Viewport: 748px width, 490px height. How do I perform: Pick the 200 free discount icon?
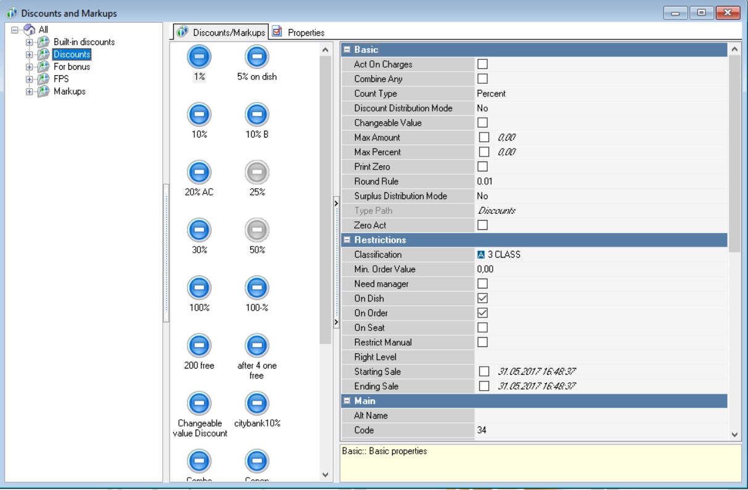pos(199,346)
